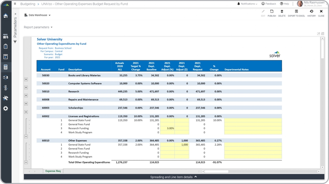Expand the Books and Library Materials row
The image size is (329, 184).
[x=26, y=79]
